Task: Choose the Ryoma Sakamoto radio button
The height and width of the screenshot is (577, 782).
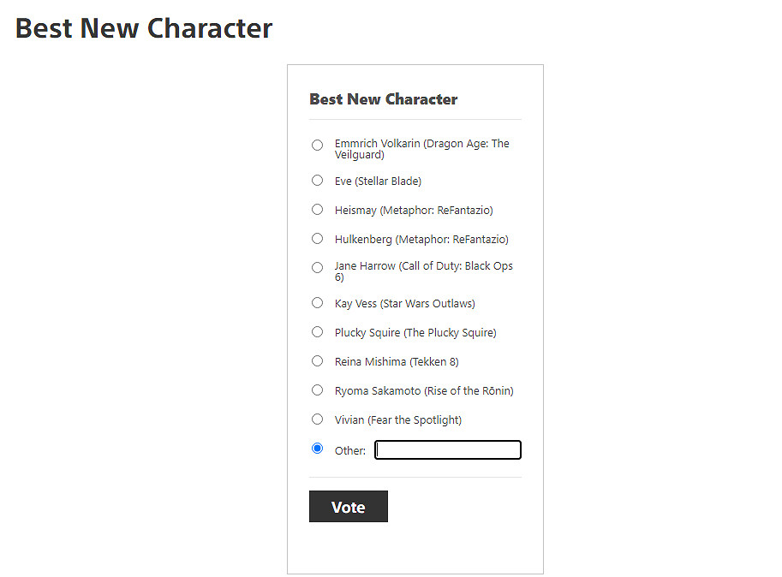Action: 317,390
